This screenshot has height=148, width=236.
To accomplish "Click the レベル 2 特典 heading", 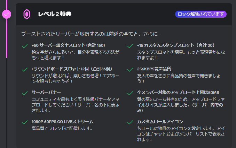I will click(55, 14).
